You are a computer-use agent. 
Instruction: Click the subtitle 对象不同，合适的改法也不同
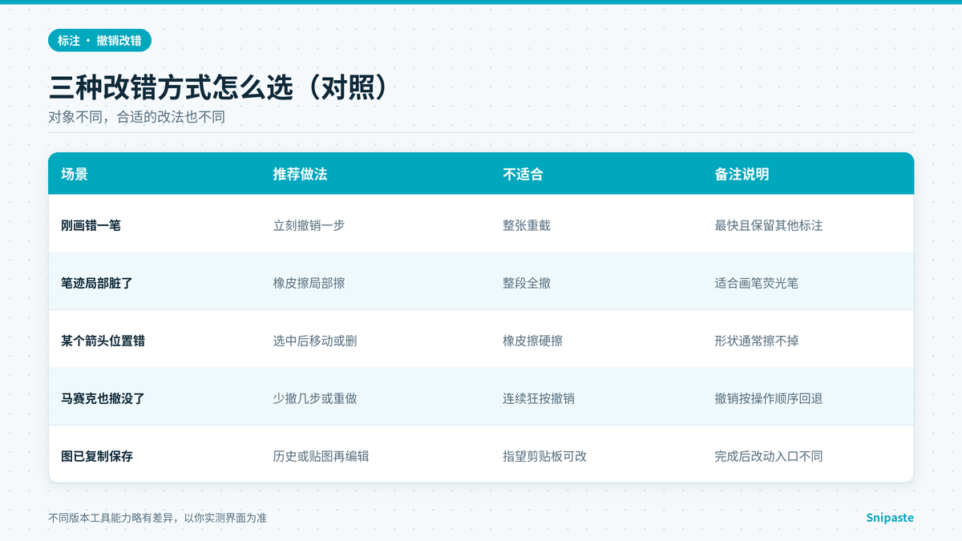(137, 117)
